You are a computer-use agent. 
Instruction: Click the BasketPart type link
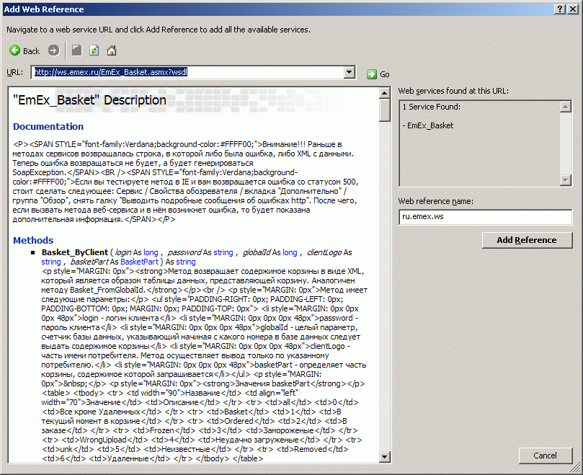[x=139, y=262]
